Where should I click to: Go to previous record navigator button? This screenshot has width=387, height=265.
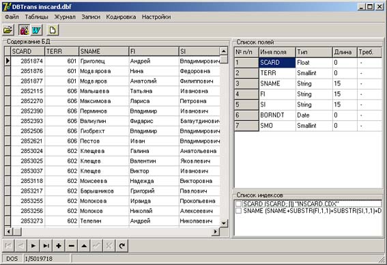(20, 246)
